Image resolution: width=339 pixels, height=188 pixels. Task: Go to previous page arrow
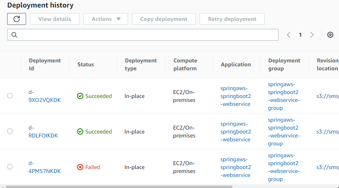click(288, 35)
